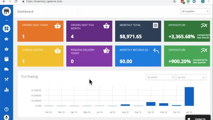Go back using browser back arrow

click(x=4, y=1)
